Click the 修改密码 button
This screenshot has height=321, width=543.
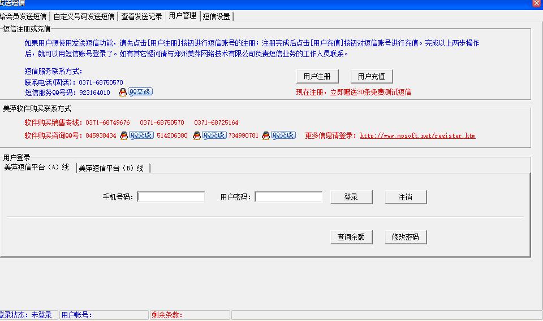(406, 237)
